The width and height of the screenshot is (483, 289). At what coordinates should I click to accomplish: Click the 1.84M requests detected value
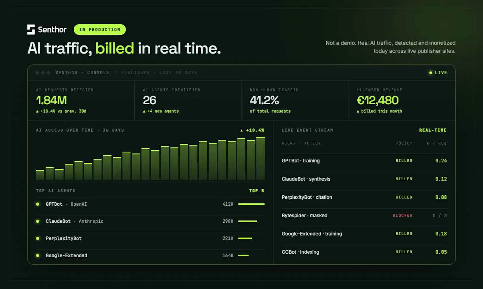[51, 100]
